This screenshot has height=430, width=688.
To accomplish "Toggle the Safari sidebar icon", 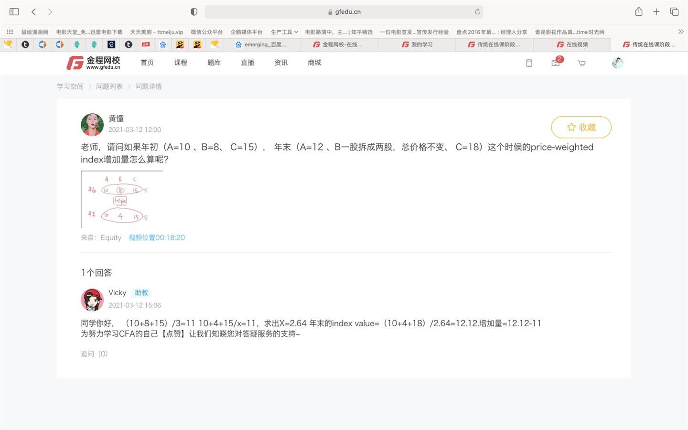I will pos(14,11).
